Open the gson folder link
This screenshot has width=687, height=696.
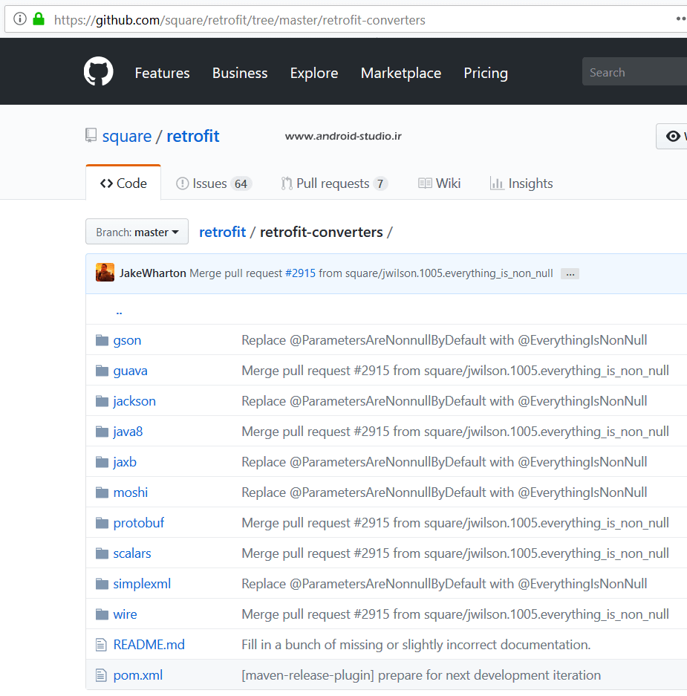pos(127,340)
